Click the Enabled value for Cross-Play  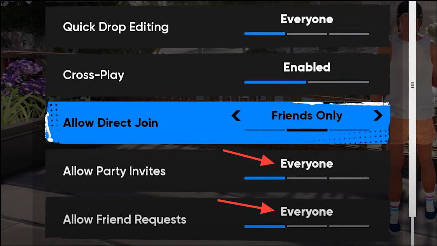click(x=307, y=67)
